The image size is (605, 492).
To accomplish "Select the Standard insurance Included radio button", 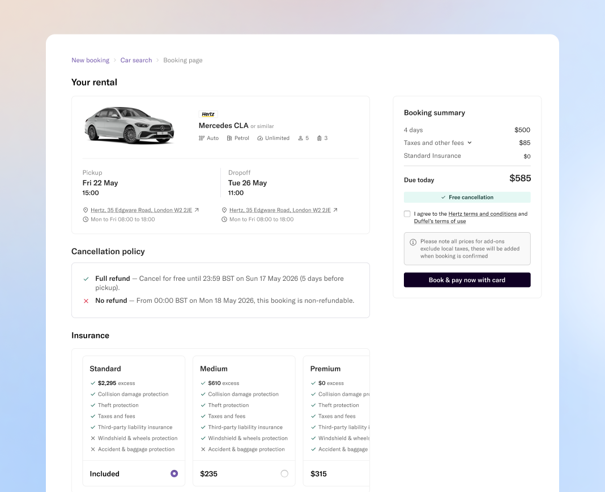I will pos(174,473).
